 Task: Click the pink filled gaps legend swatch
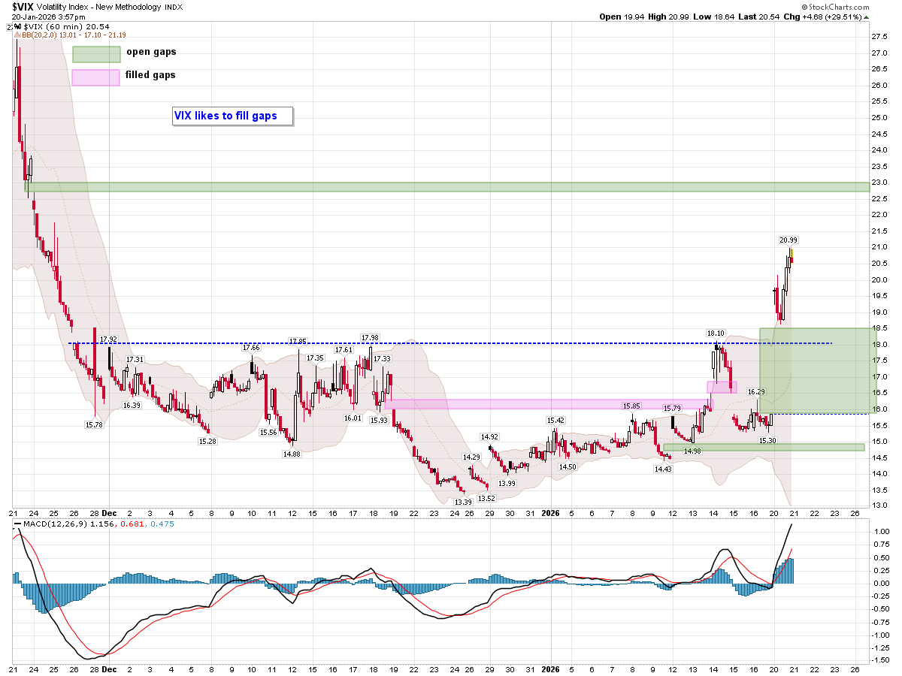(x=96, y=77)
